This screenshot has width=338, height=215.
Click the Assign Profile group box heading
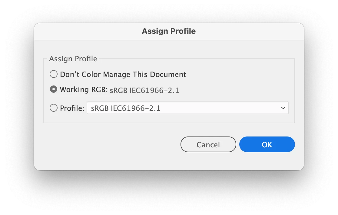coord(73,59)
